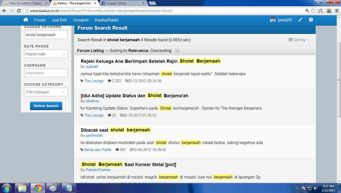Collapse the Forum Listing section
341x193 pixels.
coord(177,50)
